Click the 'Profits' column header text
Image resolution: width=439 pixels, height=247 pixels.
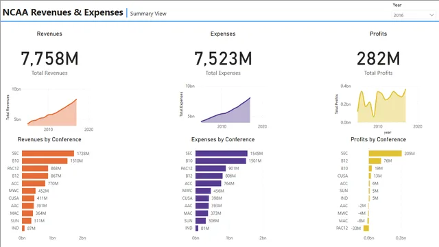click(x=378, y=34)
